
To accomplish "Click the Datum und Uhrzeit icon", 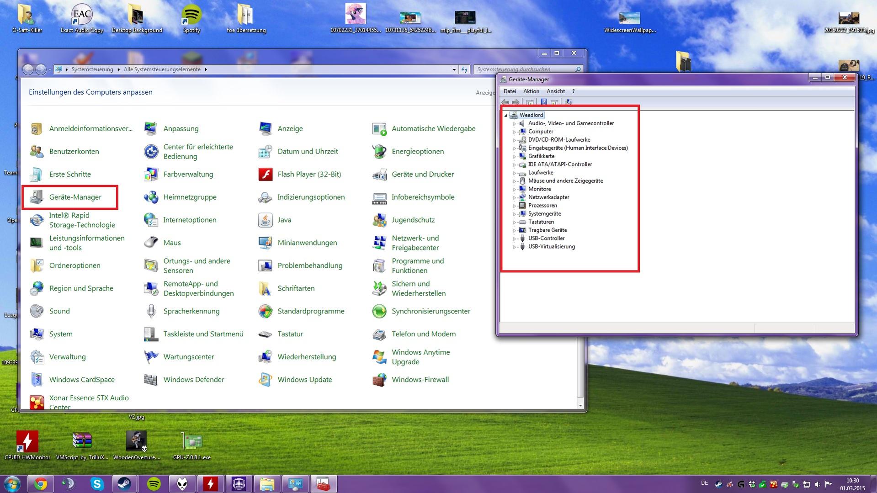I will [x=265, y=151].
